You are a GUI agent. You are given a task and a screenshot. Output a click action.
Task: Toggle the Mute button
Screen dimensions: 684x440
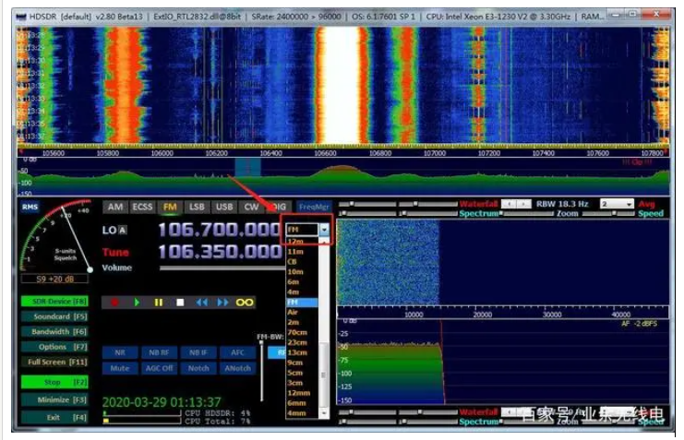tap(119, 367)
